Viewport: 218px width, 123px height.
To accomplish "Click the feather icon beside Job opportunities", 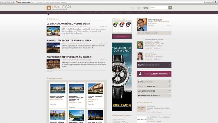I will click(48, 78).
